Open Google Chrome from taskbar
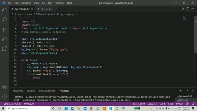The width and height of the screenshot is (197, 111). (91, 108)
